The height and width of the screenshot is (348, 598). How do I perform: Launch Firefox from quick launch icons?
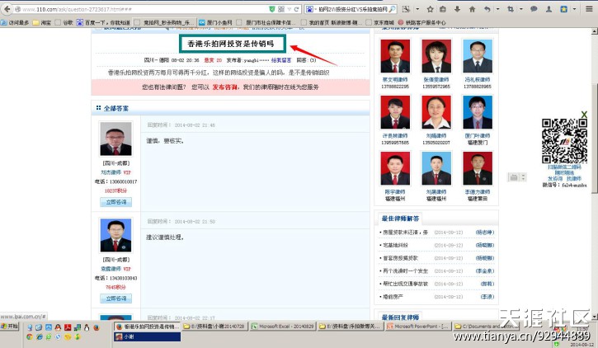(97, 327)
